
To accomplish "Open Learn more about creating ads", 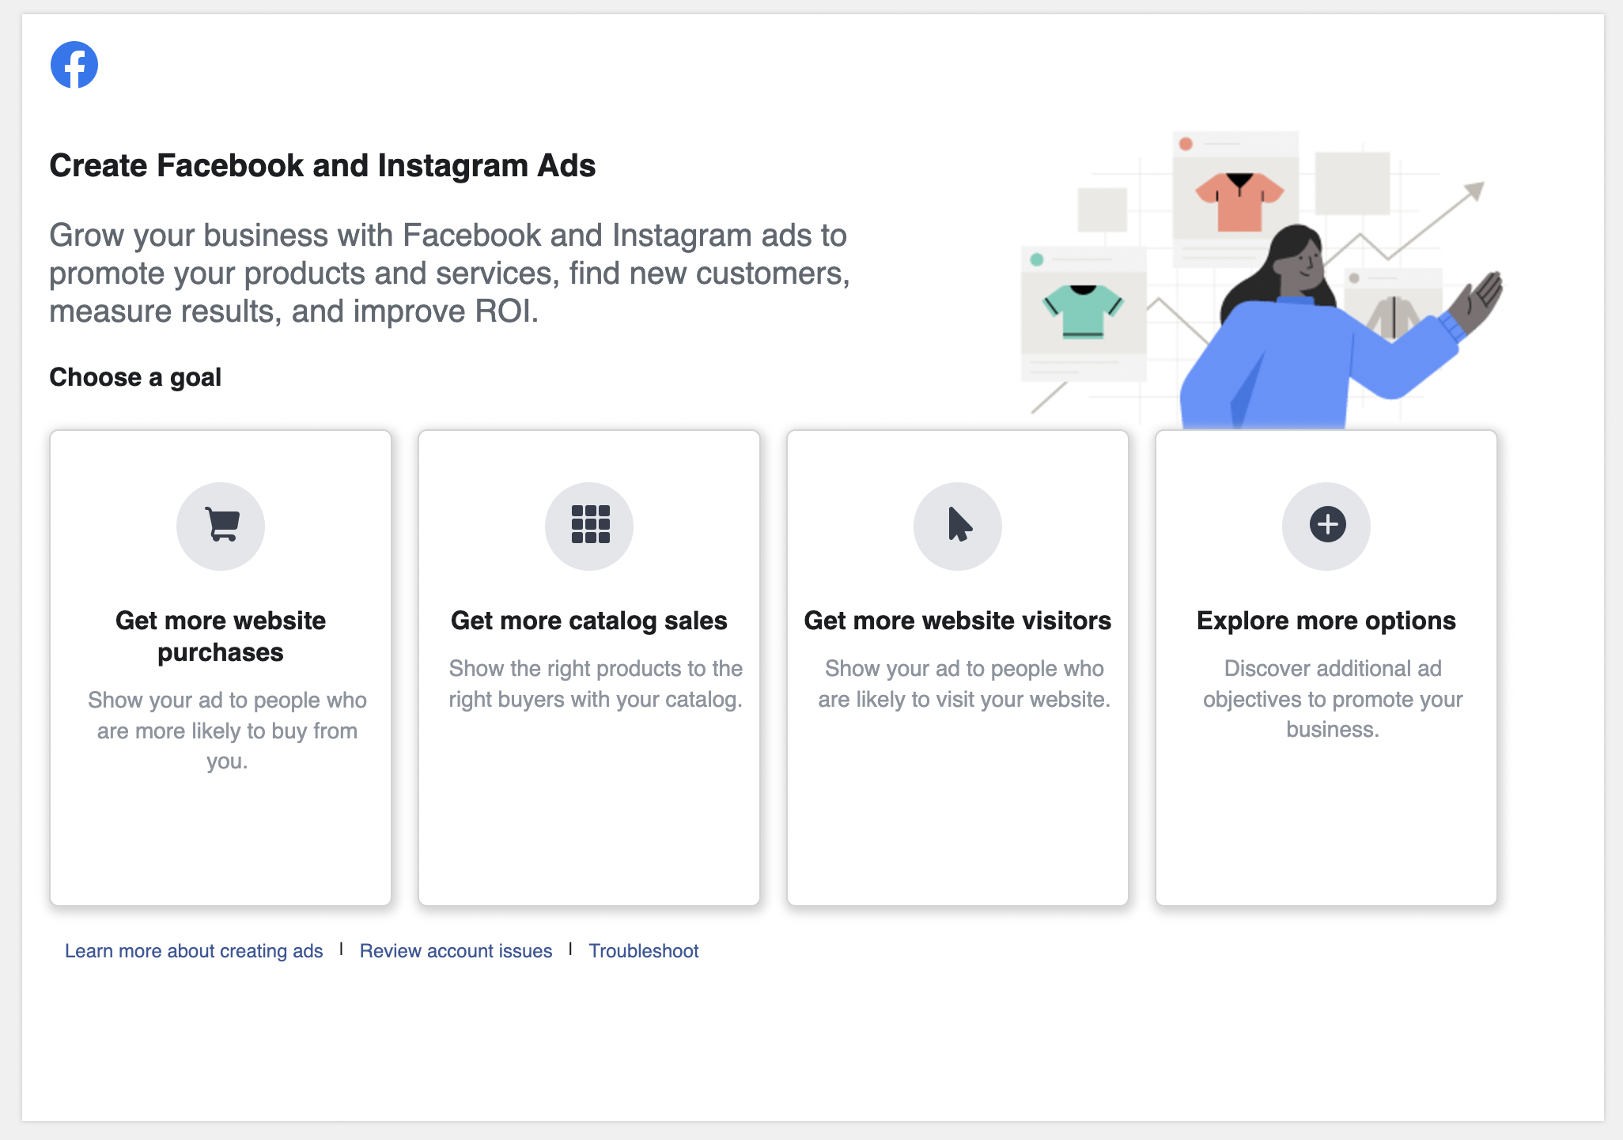I will pyautogui.click(x=194, y=951).
